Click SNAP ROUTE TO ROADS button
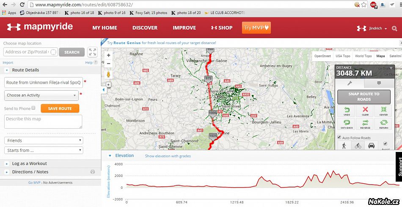 364,97
